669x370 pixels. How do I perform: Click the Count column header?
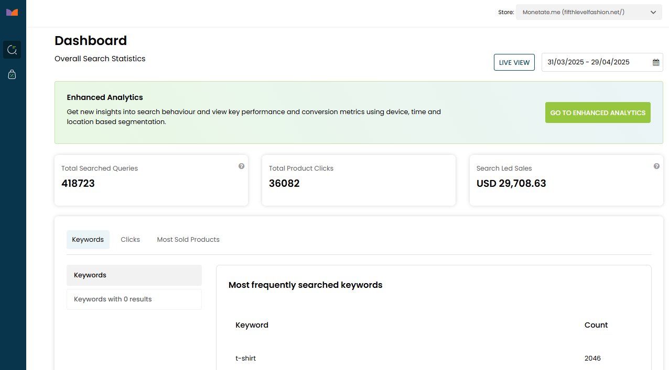(596, 325)
